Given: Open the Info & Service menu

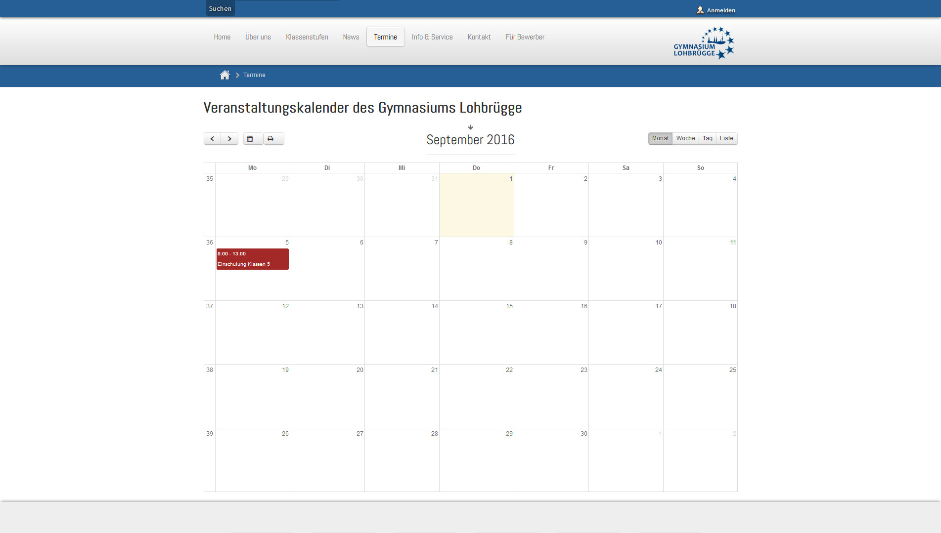Looking at the screenshot, I should [432, 37].
